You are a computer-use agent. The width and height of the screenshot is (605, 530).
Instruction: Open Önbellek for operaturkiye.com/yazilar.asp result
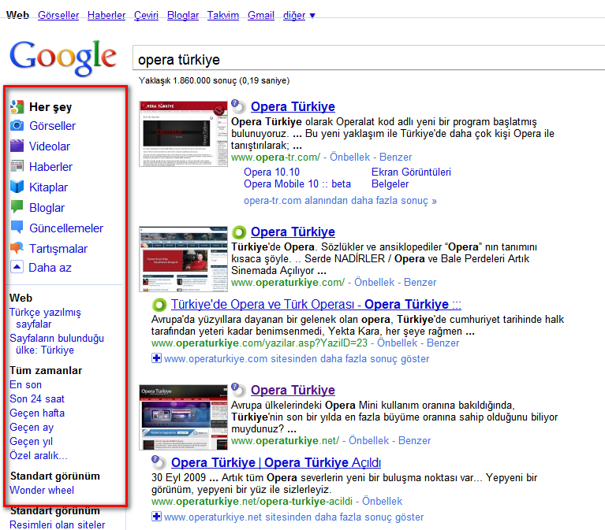pyautogui.click(x=398, y=343)
